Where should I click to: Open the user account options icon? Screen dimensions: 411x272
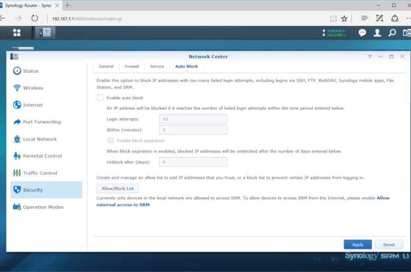377,33
